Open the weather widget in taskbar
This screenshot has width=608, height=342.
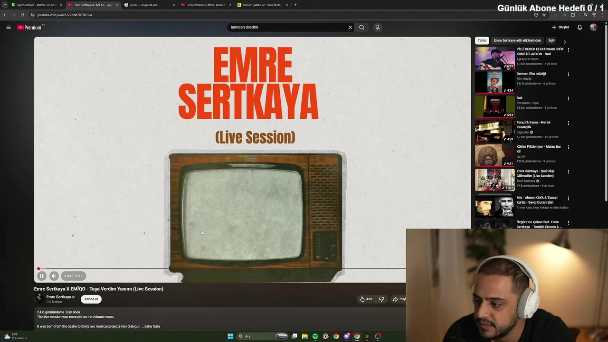(x=15, y=336)
